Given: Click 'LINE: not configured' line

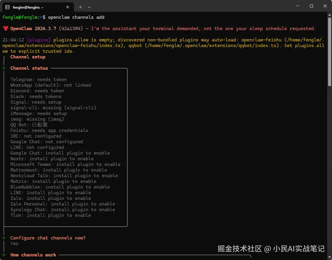Looking at the screenshot, I should [x=37, y=147].
